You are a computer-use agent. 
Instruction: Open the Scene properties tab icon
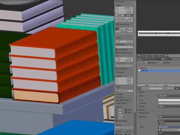pyautogui.click(x=148, y=59)
